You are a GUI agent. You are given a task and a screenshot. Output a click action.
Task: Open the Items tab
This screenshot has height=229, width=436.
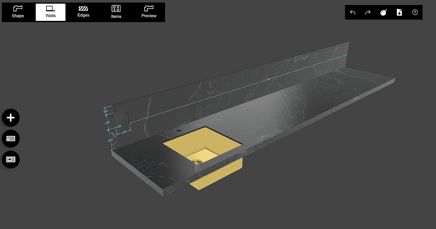116,12
